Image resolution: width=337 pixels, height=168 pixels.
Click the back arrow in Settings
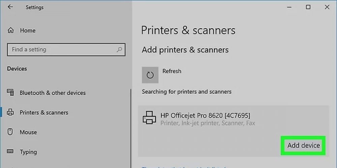pos(10,7)
